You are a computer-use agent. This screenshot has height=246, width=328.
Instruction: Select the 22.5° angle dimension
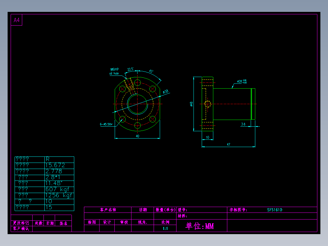point(130,69)
